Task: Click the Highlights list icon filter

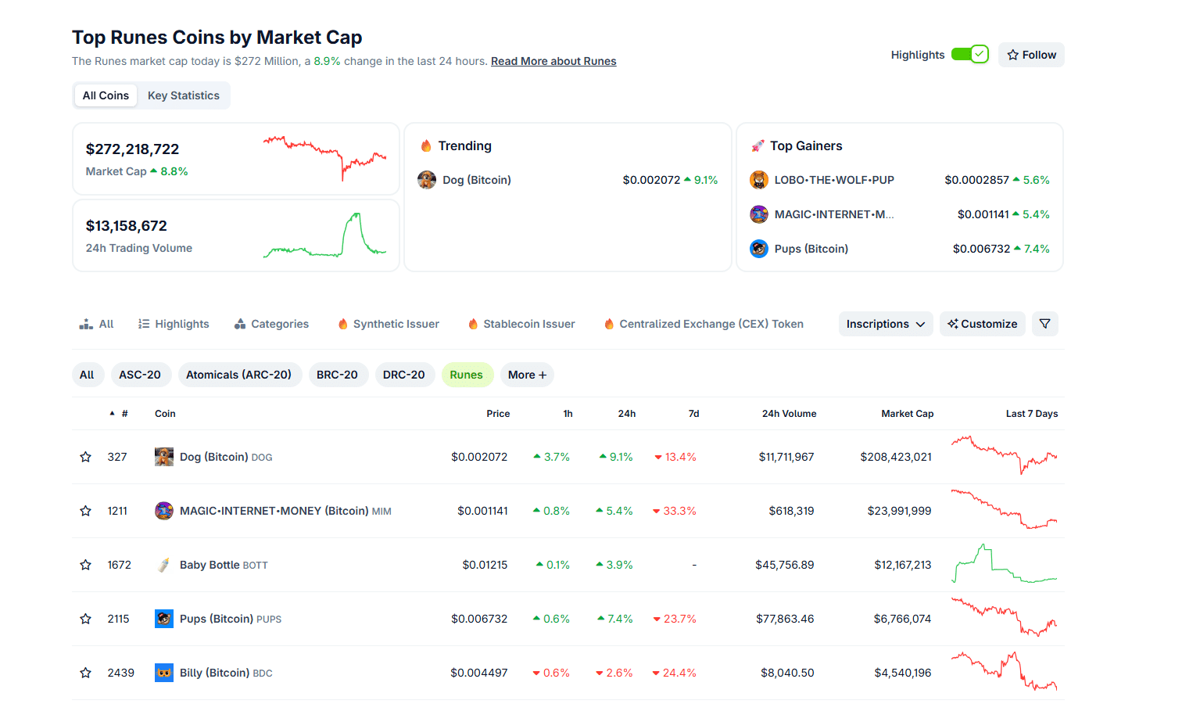Action: (x=144, y=323)
